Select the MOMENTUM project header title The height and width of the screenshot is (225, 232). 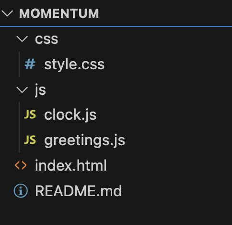point(59,13)
